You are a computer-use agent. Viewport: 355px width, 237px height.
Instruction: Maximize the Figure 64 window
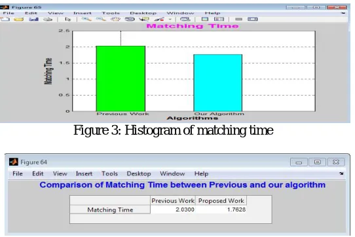(x=318, y=162)
